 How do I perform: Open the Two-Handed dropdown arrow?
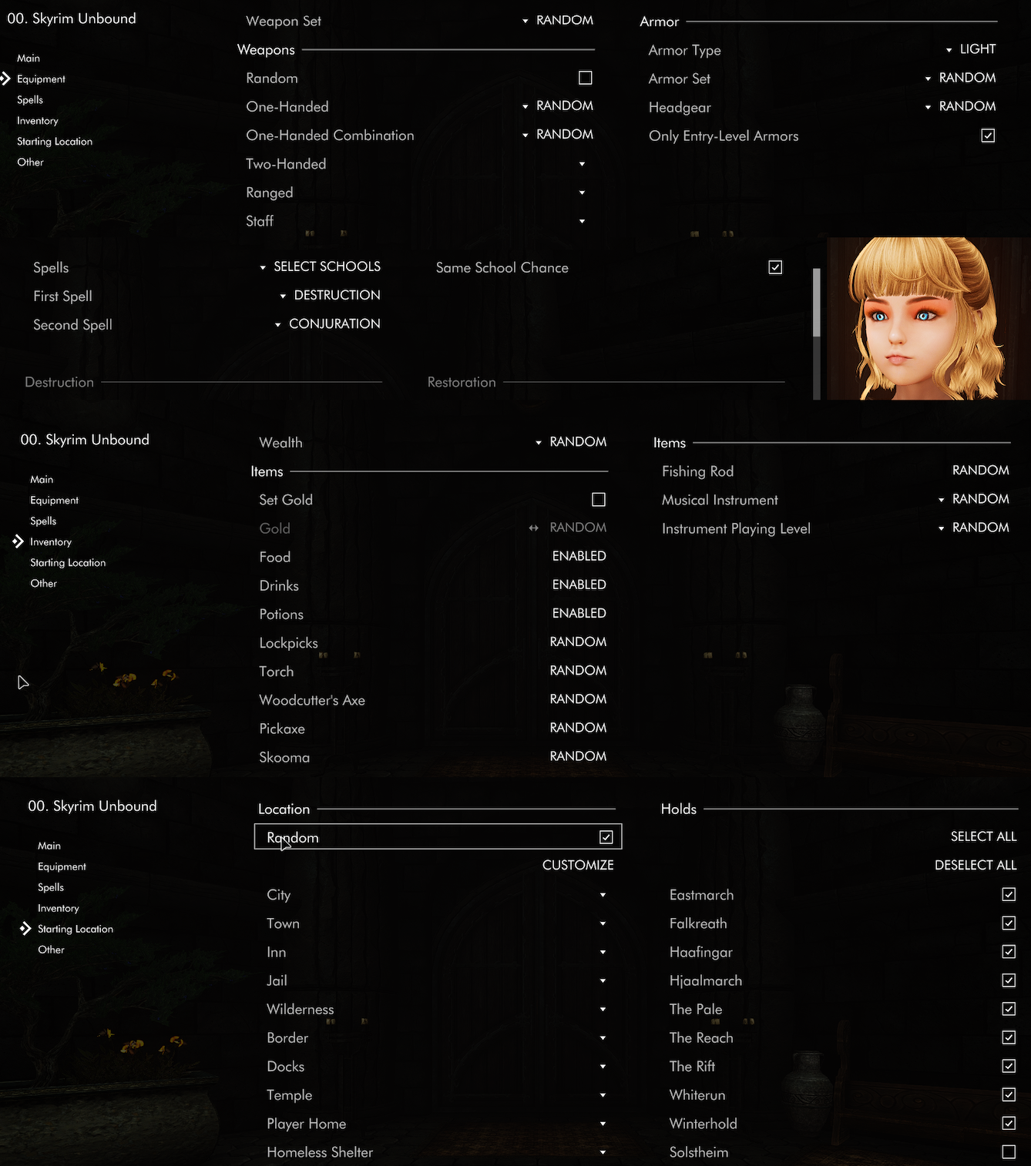(583, 164)
